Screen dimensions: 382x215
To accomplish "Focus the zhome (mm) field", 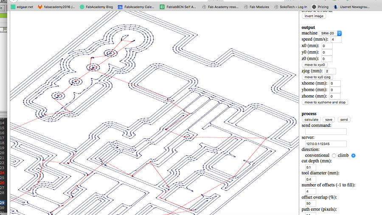I will pos(335,96).
